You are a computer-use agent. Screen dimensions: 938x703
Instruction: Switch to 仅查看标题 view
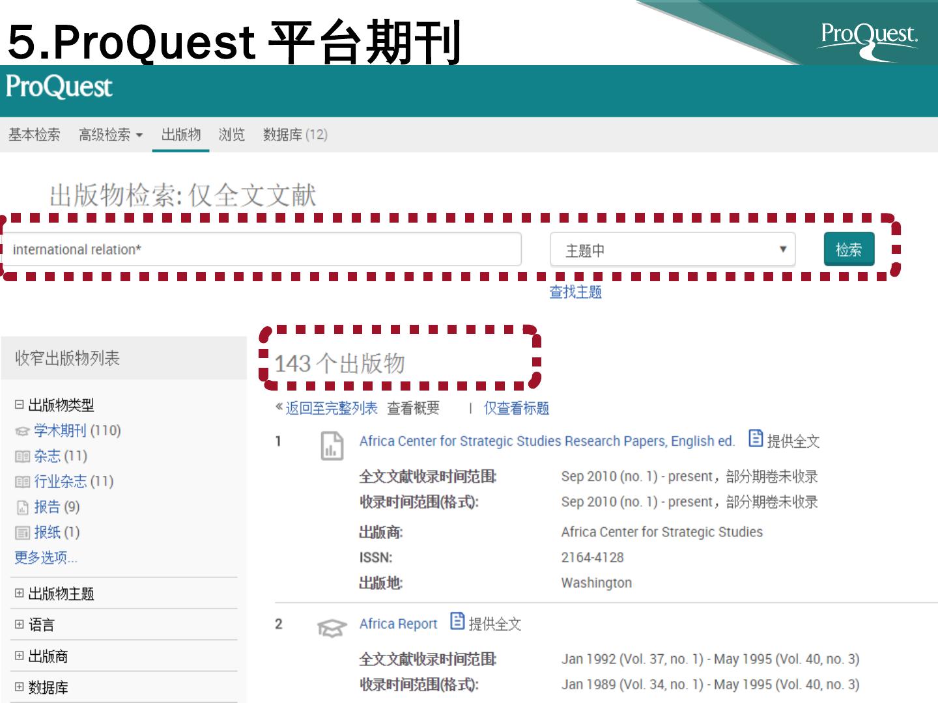tap(517, 408)
